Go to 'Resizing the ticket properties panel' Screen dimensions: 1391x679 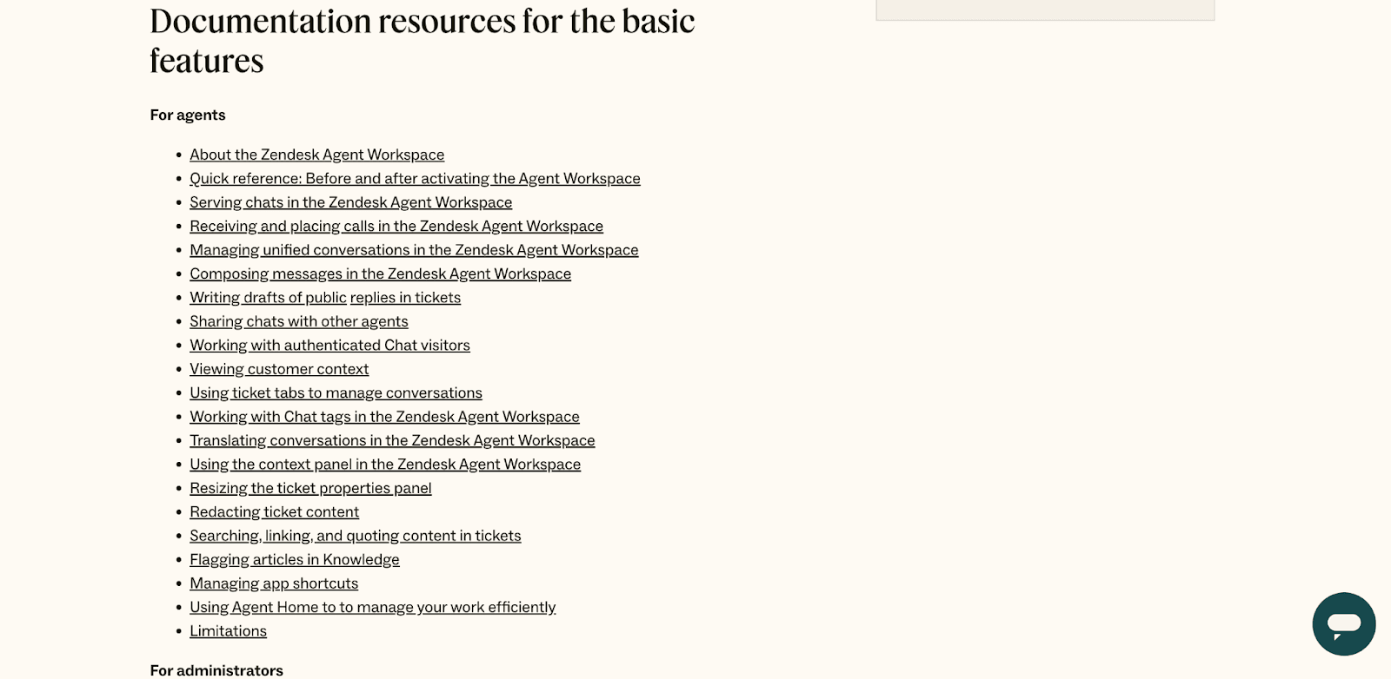[x=310, y=488]
